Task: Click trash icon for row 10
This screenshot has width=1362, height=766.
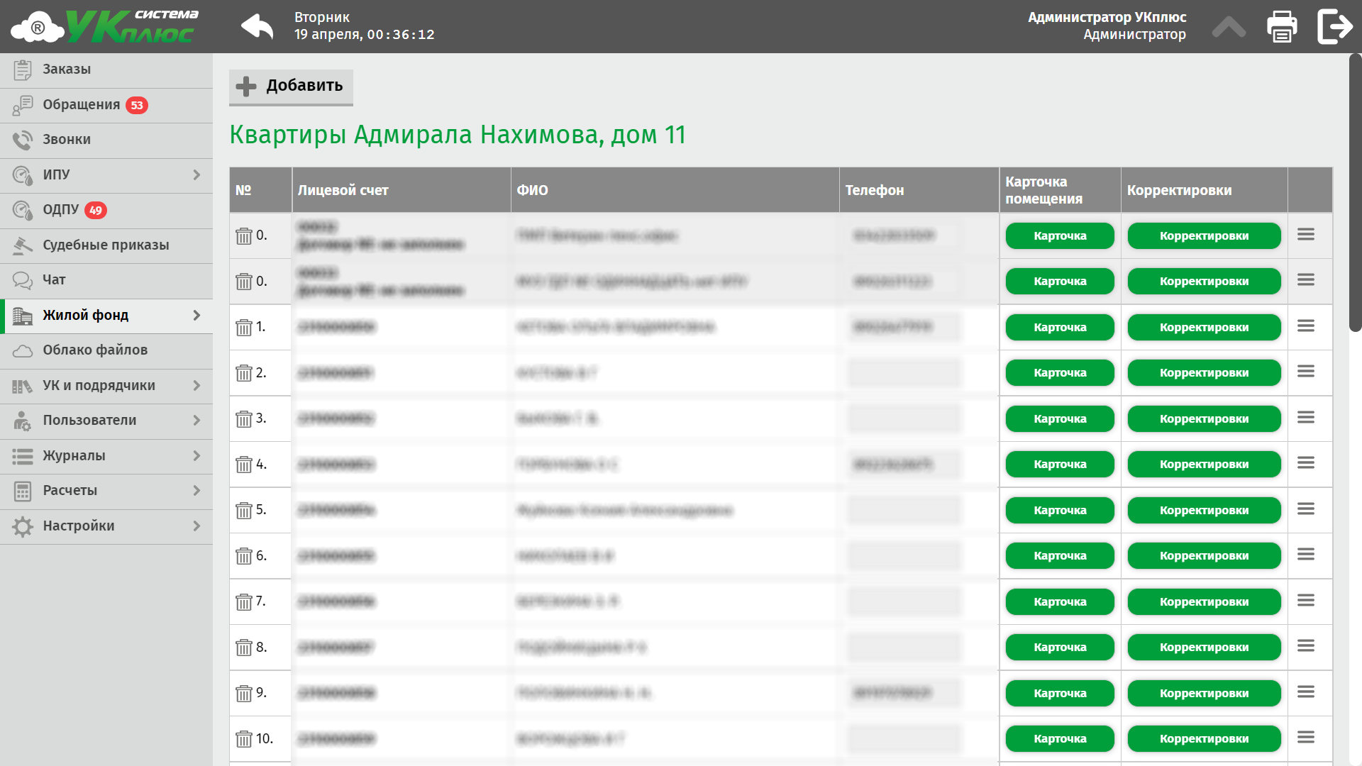Action: [x=244, y=739]
